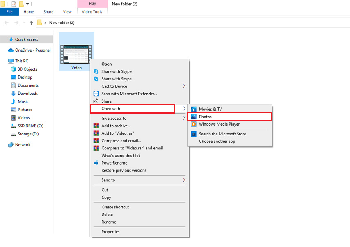Open Pictures in the navigation pane

(25, 110)
